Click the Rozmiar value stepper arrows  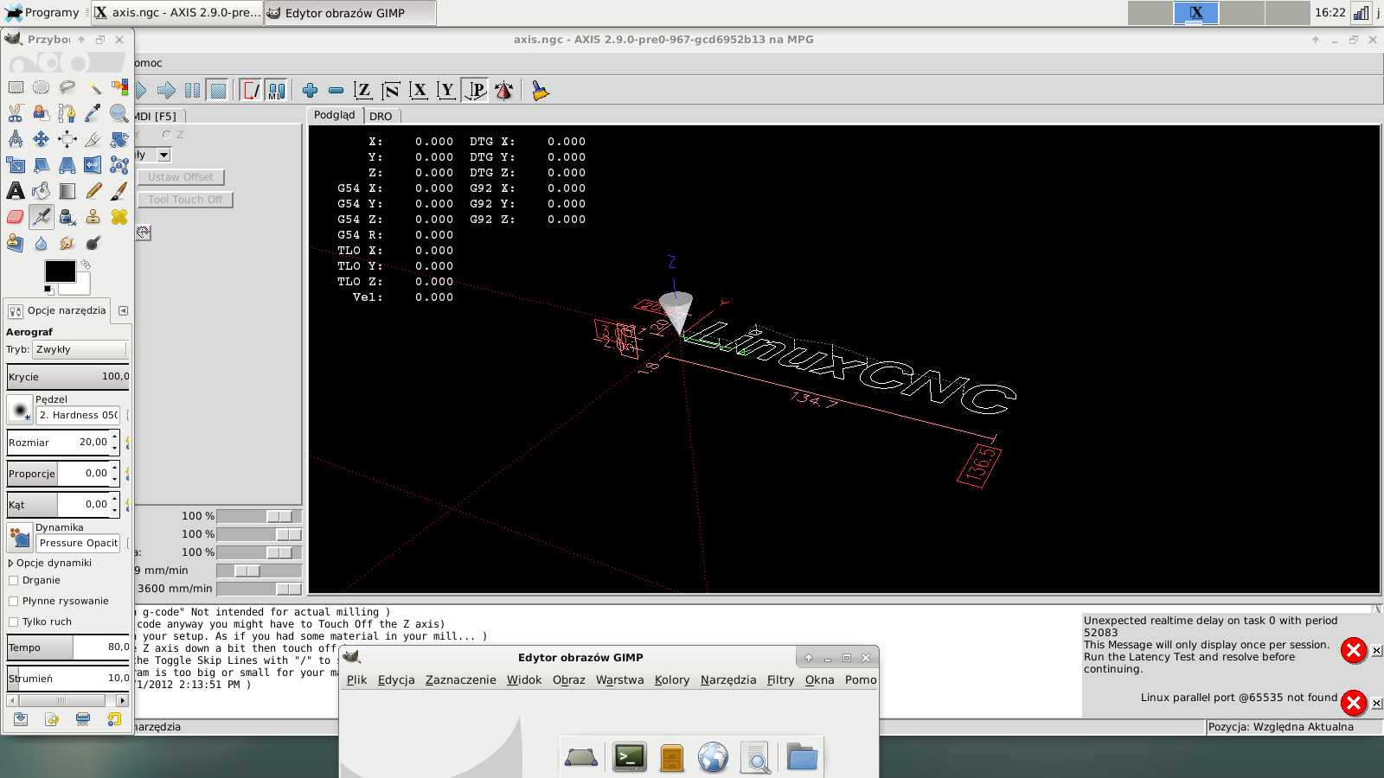pyautogui.click(x=114, y=442)
